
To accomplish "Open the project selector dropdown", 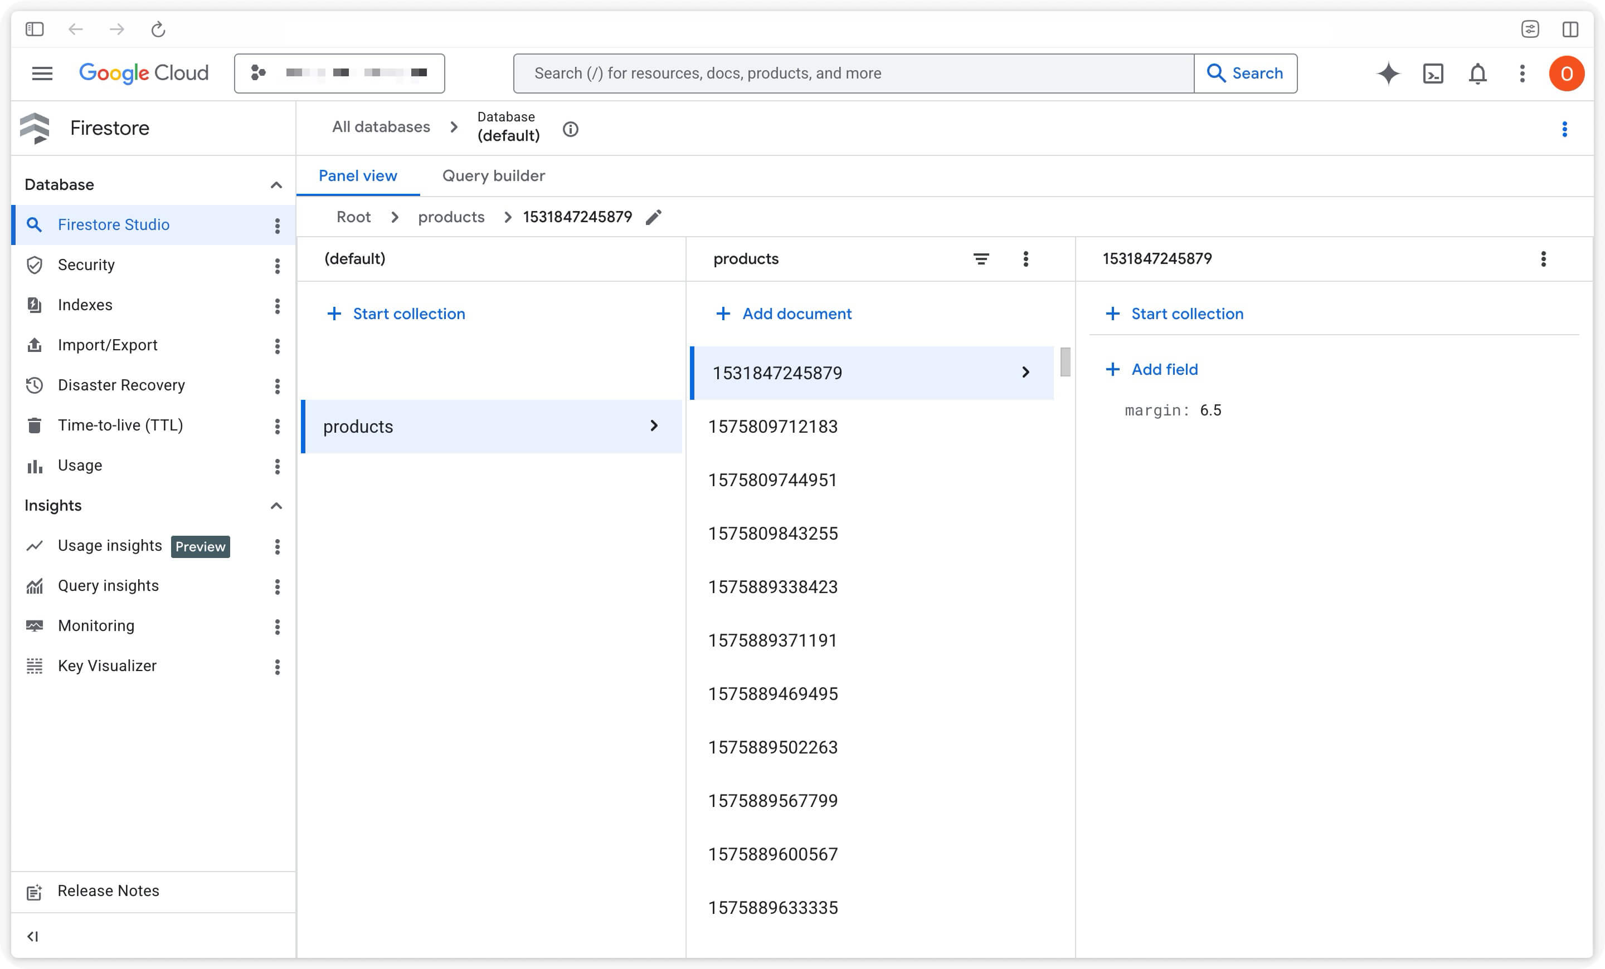I will coord(339,74).
